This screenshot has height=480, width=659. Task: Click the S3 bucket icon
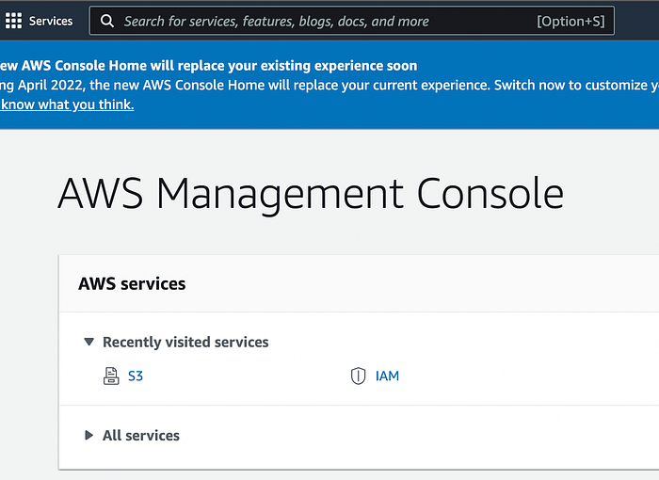[111, 376]
